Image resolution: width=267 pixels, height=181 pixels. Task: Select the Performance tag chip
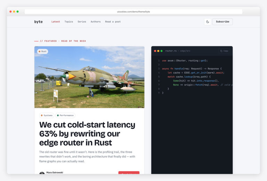click(65, 115)
